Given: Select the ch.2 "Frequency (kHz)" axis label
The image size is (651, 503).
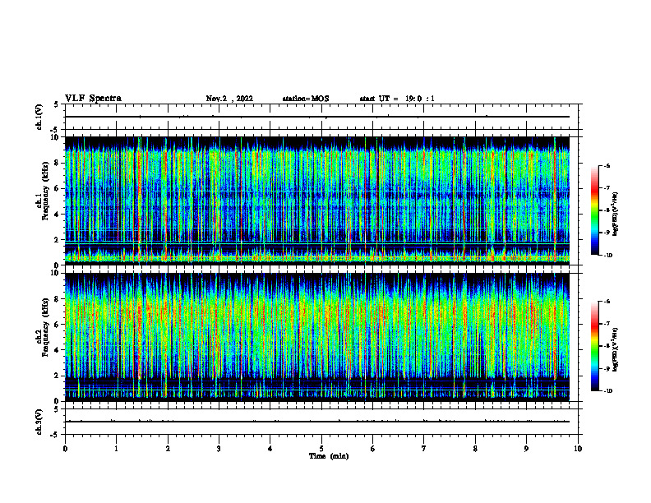Looking at the screenshot, I should point(45,327).
